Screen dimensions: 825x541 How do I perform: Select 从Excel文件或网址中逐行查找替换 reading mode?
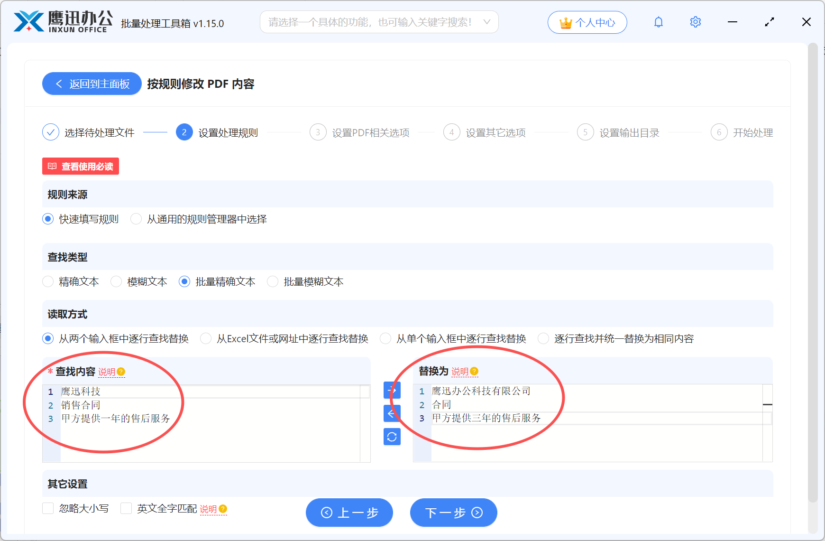tap(205, 338)
